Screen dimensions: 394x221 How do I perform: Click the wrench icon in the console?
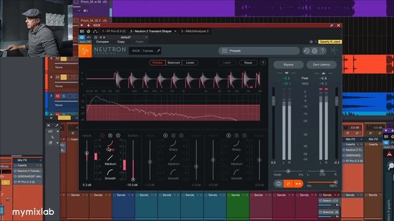click(52, 137)
